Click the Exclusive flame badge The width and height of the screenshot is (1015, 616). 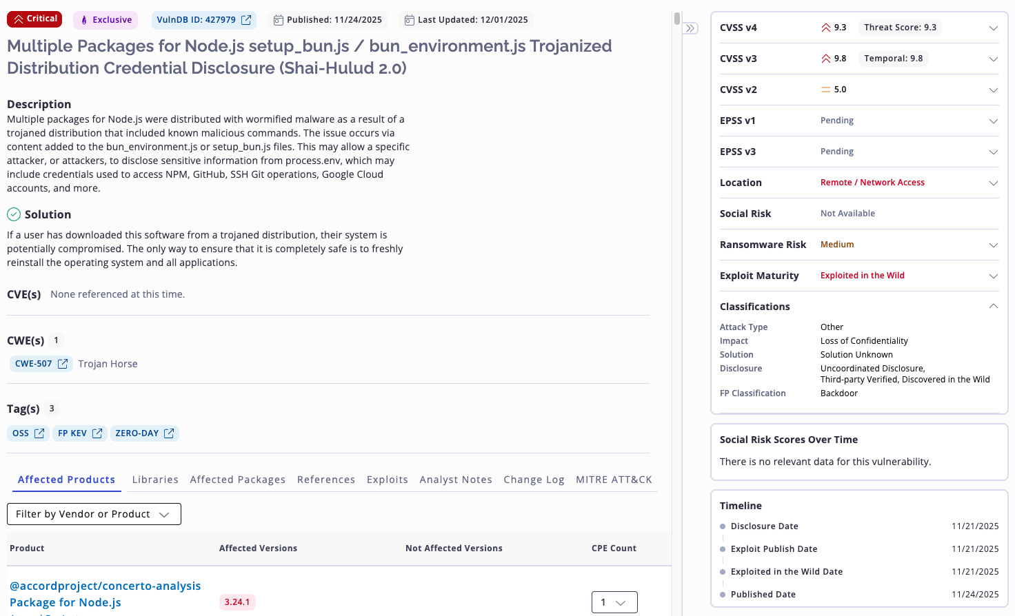105,20
